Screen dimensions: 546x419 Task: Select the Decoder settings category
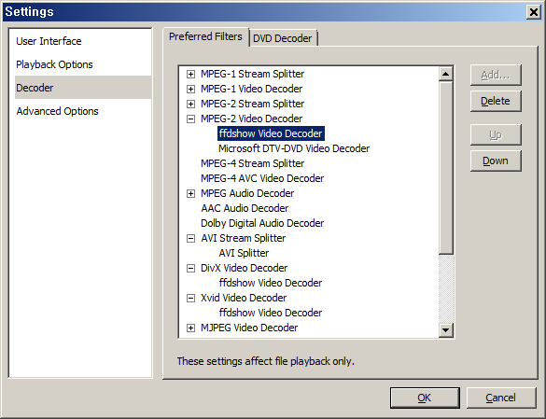click(83, 88)
